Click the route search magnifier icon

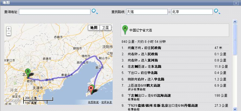coord(217,11)
